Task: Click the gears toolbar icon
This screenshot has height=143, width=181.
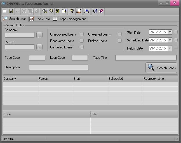Action: pyautogui.click(x=44, y=11)
